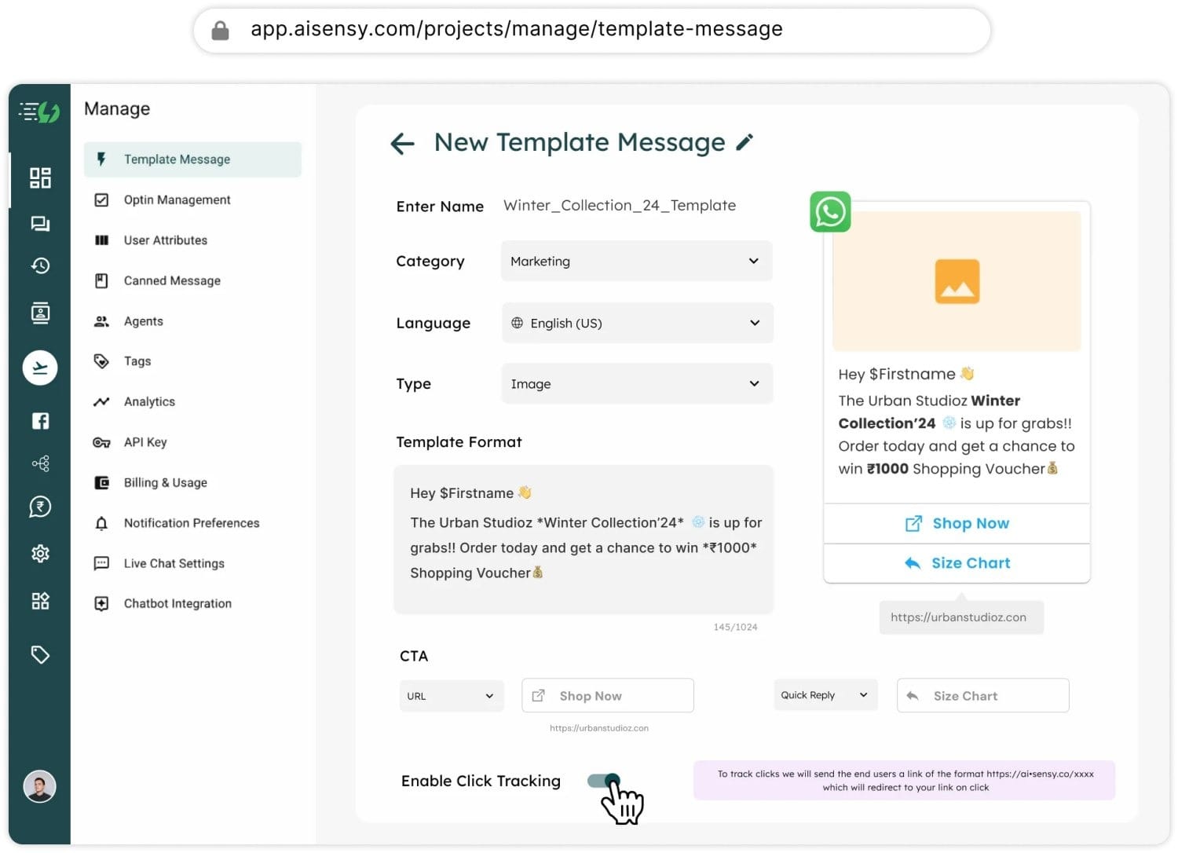
Task: Click the back arrow beside New Template Message
Action: pos(402,143)
